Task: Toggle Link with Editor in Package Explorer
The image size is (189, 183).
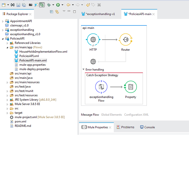Action: pyautogui.click(x=57, y=12)
